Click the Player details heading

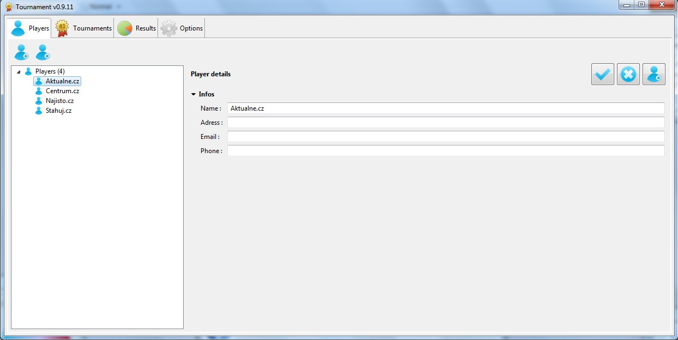[x=210, y=74]
